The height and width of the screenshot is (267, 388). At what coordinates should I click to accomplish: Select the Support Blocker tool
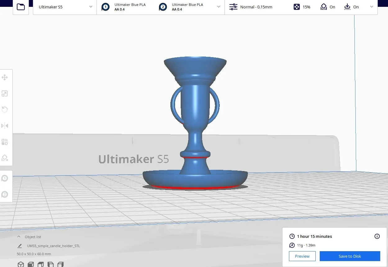pos(5,158)
